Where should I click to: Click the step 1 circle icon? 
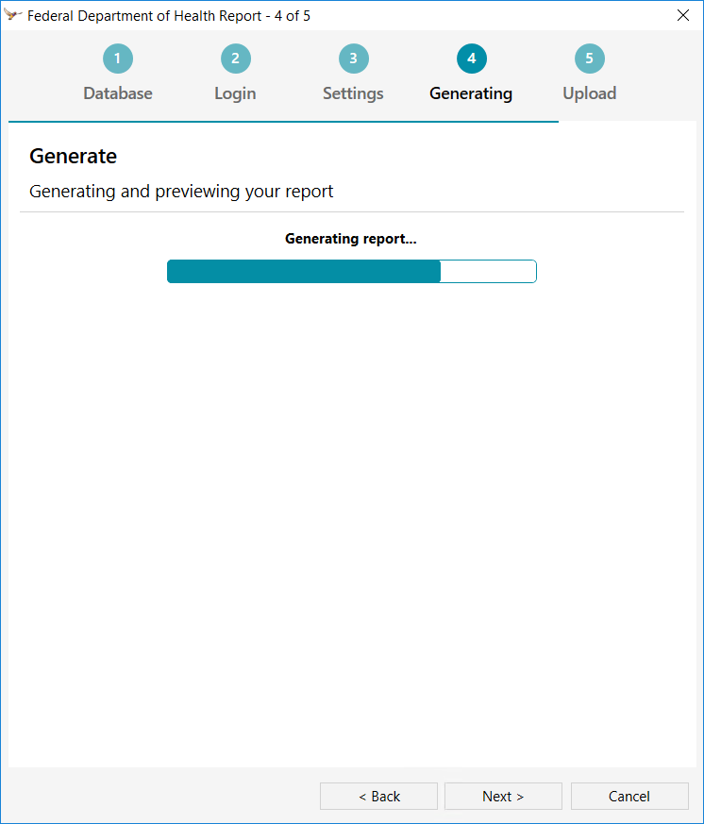(x=118, y=59)
